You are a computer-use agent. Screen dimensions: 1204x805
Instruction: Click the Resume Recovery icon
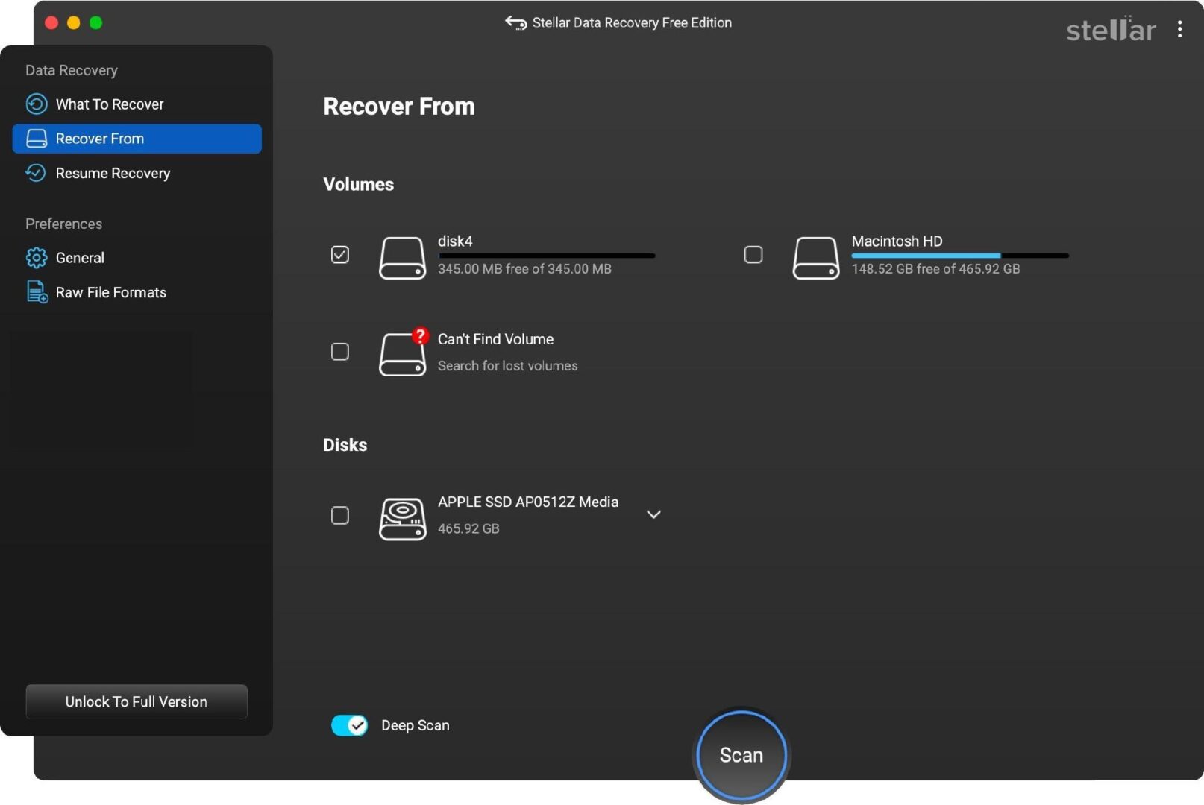[x=36, y=173]
